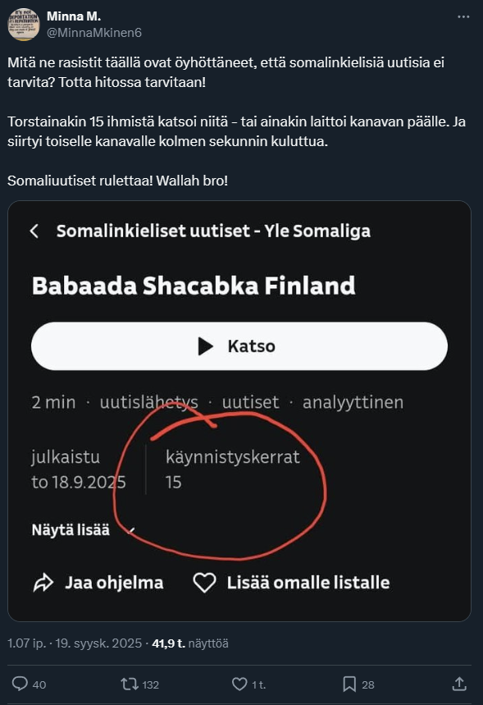The width and height of the screenshot is (483, 705).
Task: Repost using the retweet arrows icon
Action: 130,684
